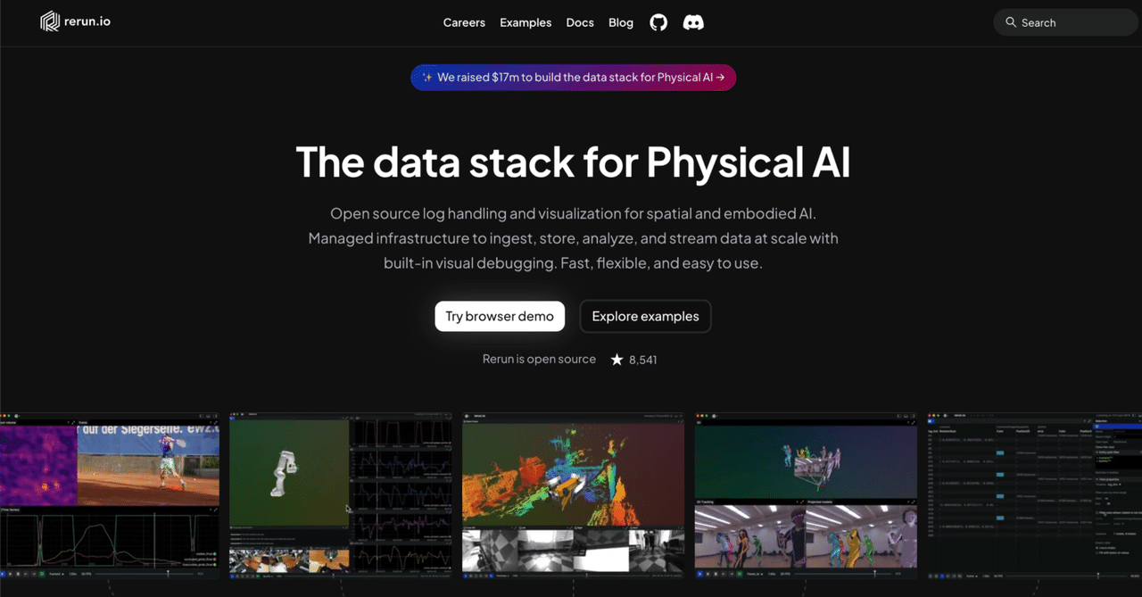Go to the Examples menu item
Screen dimensions: 1142x597
pyautogui.click(x=525, y=22)
